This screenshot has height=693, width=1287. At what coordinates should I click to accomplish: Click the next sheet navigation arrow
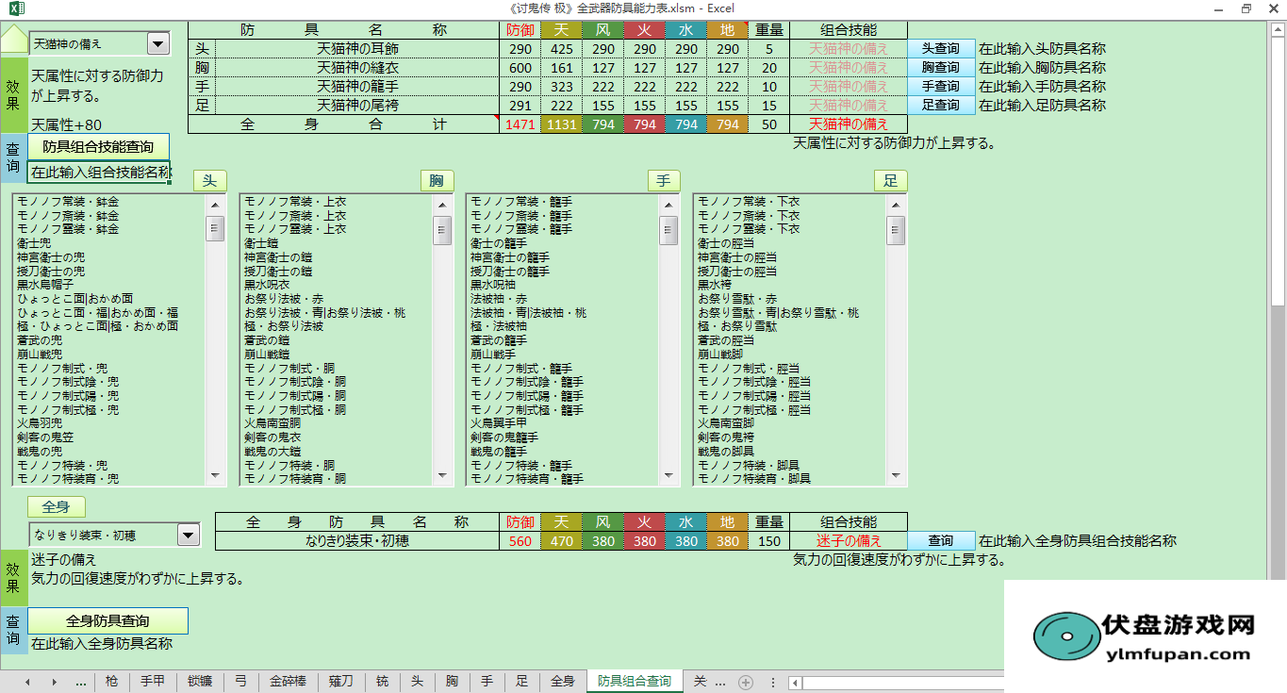point(54,682)
